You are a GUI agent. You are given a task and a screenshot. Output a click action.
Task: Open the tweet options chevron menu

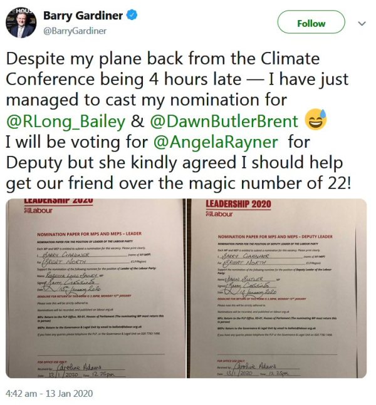(x=362, y=24)
